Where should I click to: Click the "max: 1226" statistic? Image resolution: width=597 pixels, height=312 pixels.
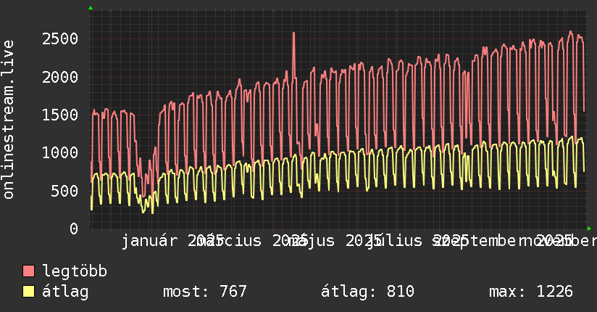coord(531,292)
